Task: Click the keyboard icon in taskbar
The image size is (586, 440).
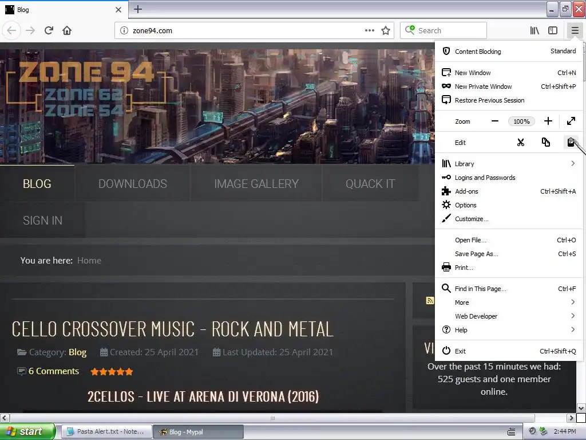Action: pyautogui.click(x=511, y=432)
